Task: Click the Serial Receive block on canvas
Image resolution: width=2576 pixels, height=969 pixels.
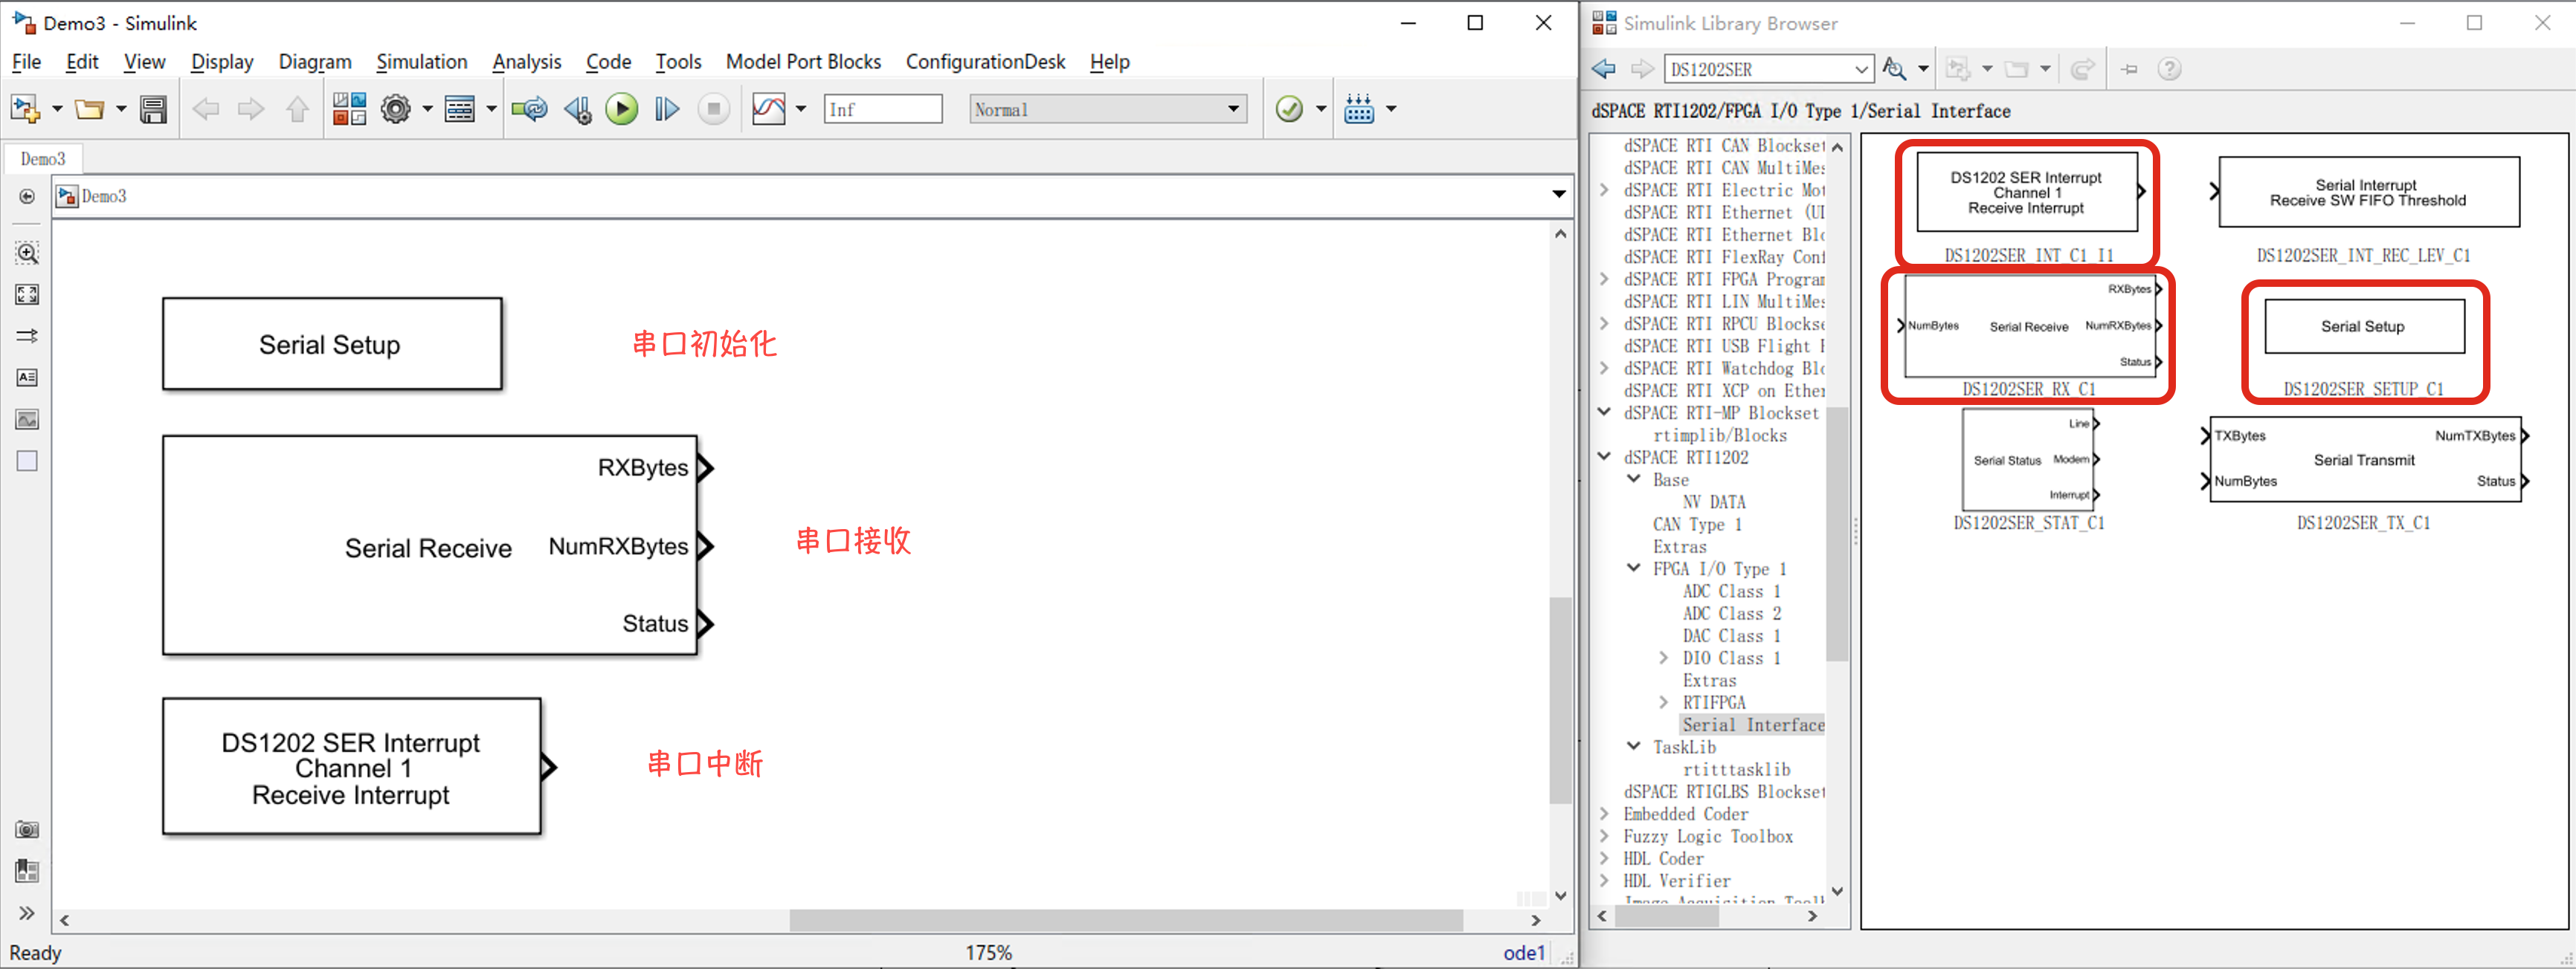Action: coord(430,546)
